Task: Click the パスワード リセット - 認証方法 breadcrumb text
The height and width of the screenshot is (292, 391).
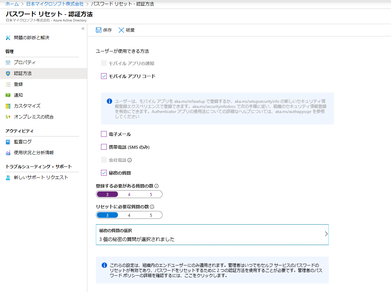Action: tap(122, 4)
